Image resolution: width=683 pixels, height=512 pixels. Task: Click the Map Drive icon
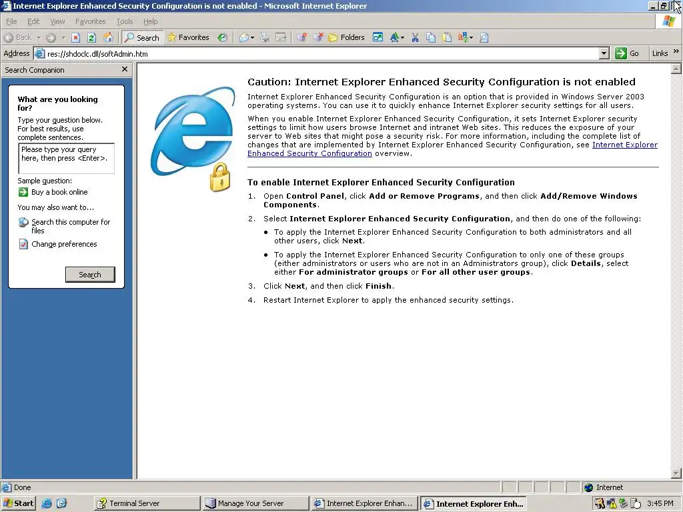coord(302,38)
